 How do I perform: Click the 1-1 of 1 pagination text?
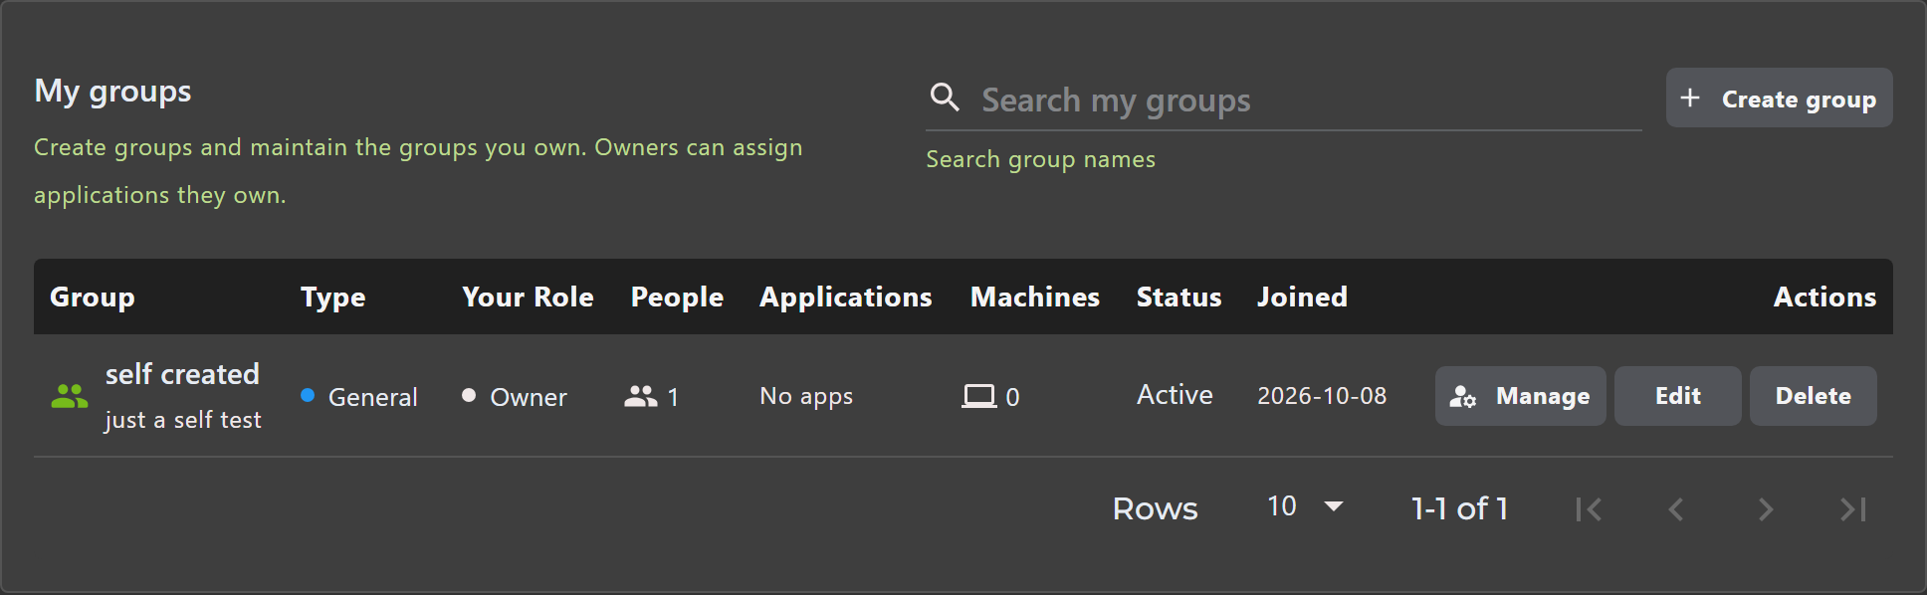pyautogui.click(x=1459, y=508)
